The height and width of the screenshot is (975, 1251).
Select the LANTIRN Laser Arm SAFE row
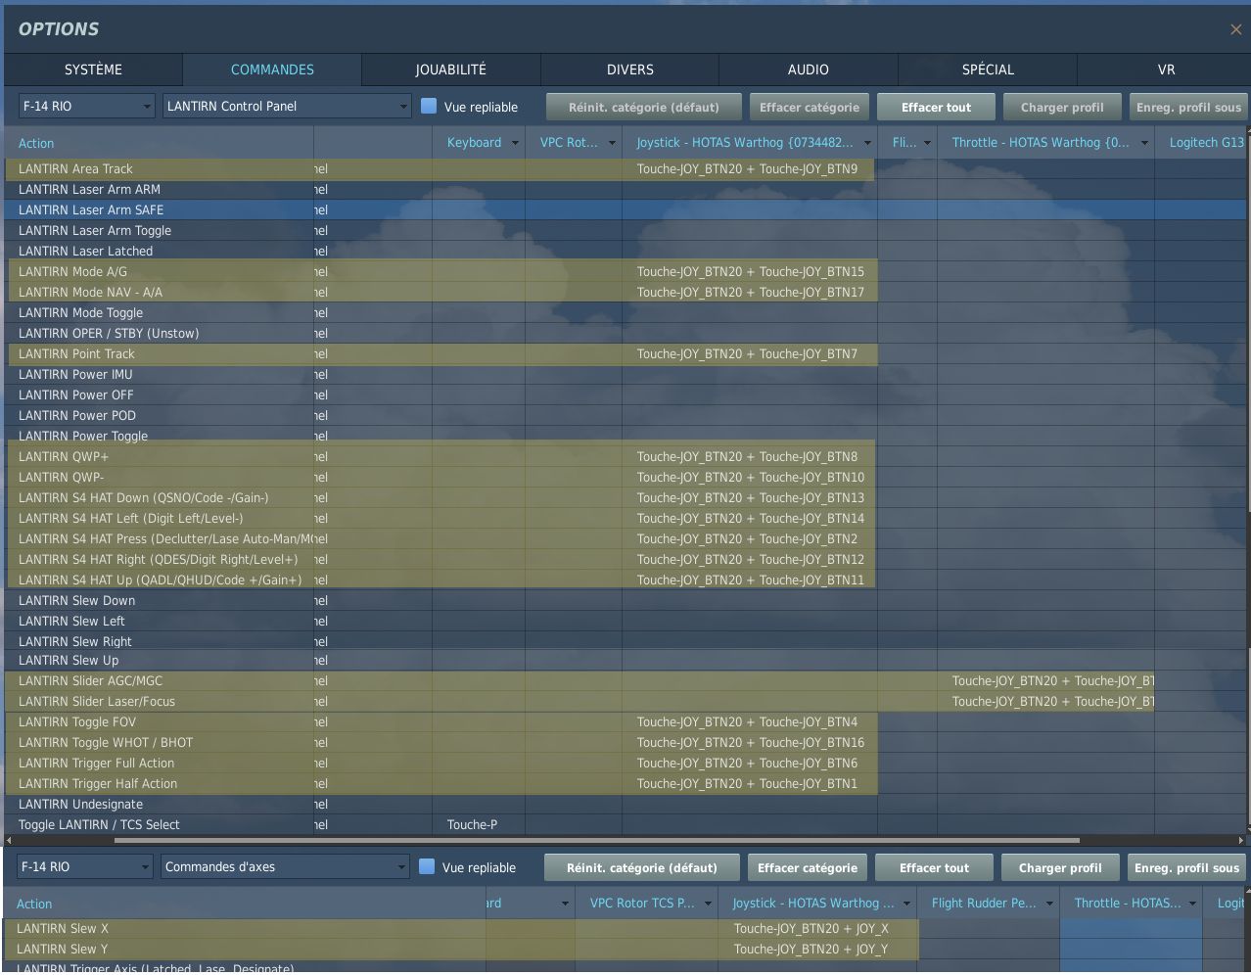(x=91, y=209)
